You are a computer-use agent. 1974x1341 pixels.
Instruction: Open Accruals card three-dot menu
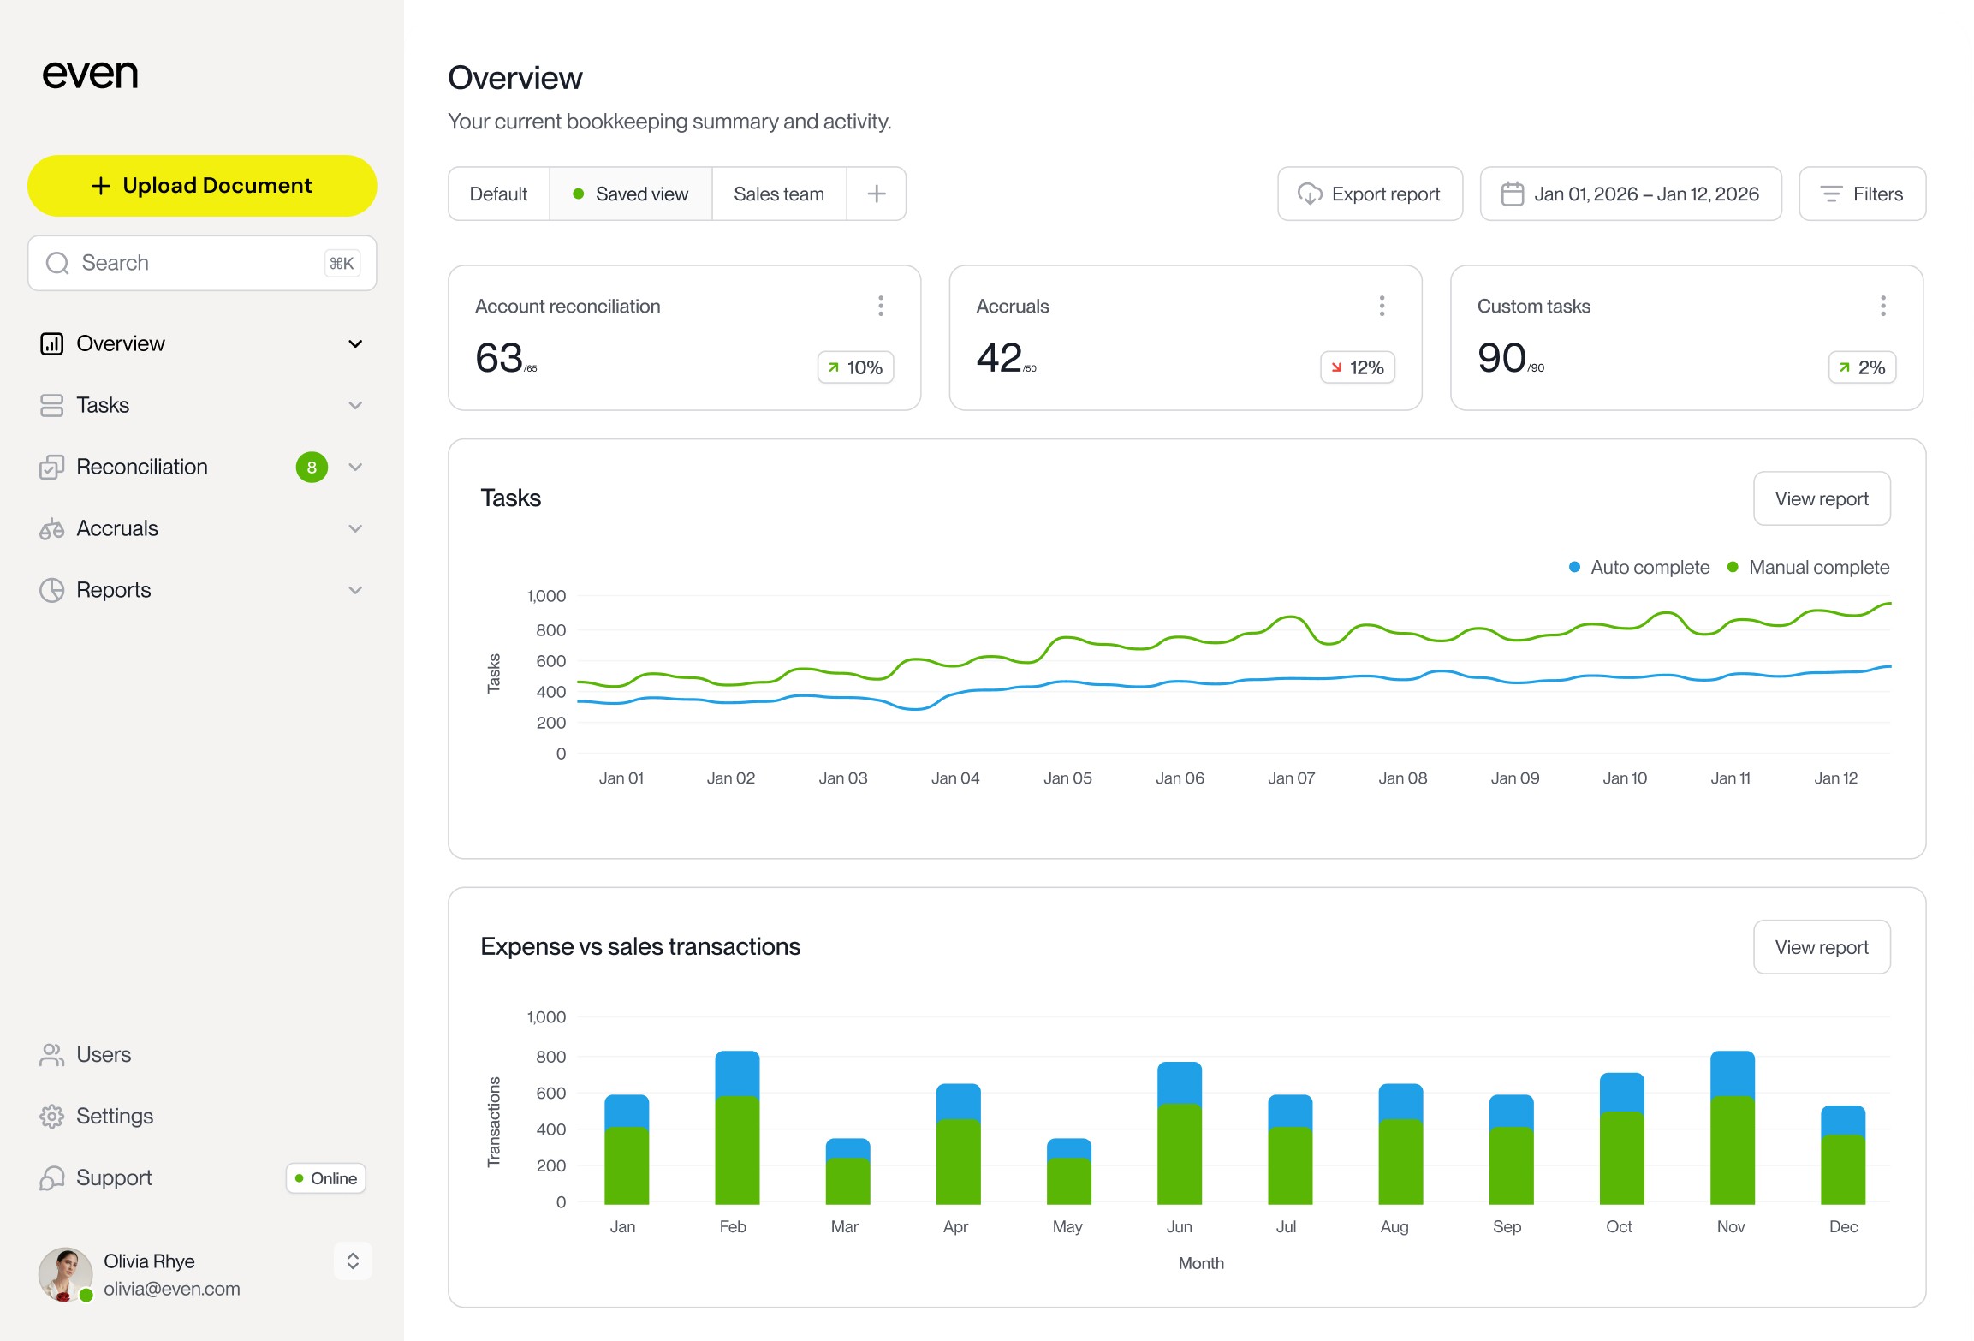click(1382, 306)
